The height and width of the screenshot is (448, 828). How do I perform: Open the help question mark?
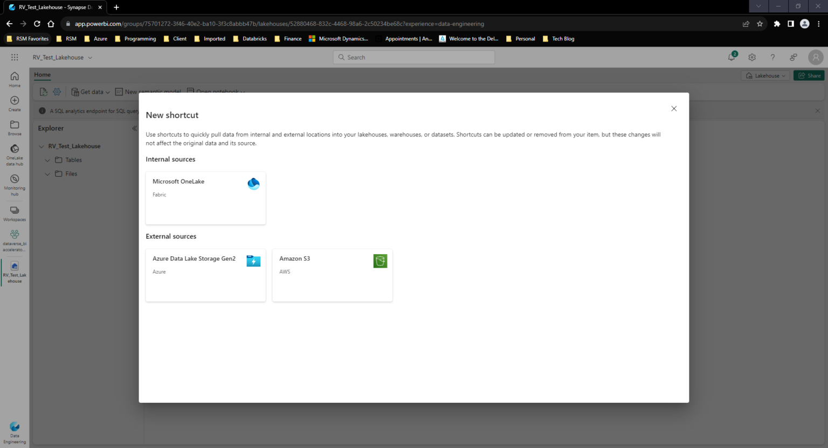point(772,57)
